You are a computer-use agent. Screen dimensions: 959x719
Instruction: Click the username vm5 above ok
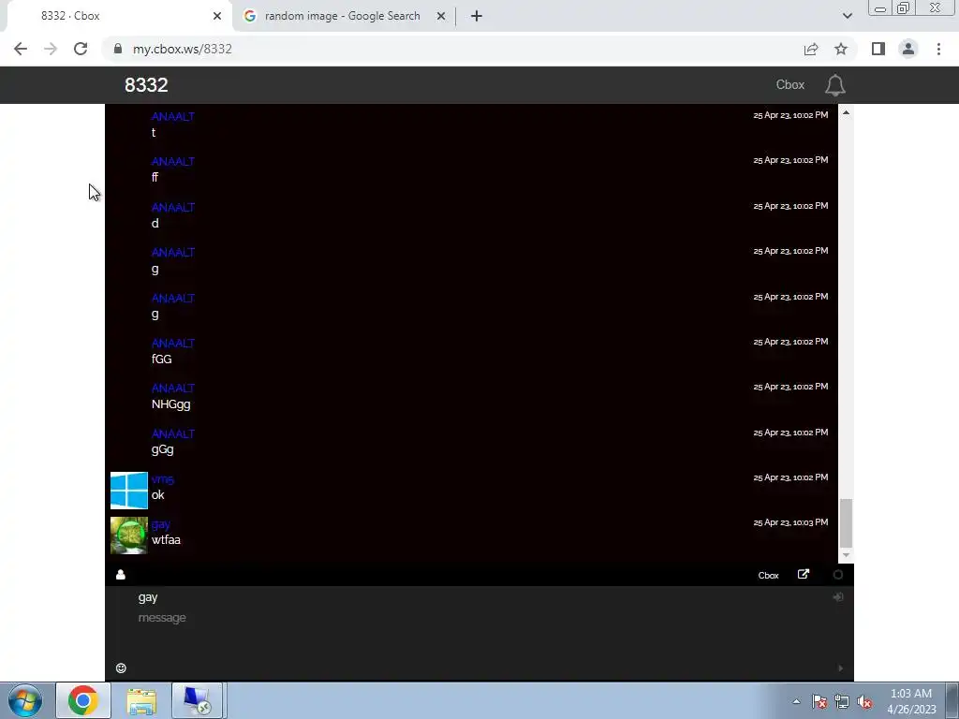(x=163, y=479)
